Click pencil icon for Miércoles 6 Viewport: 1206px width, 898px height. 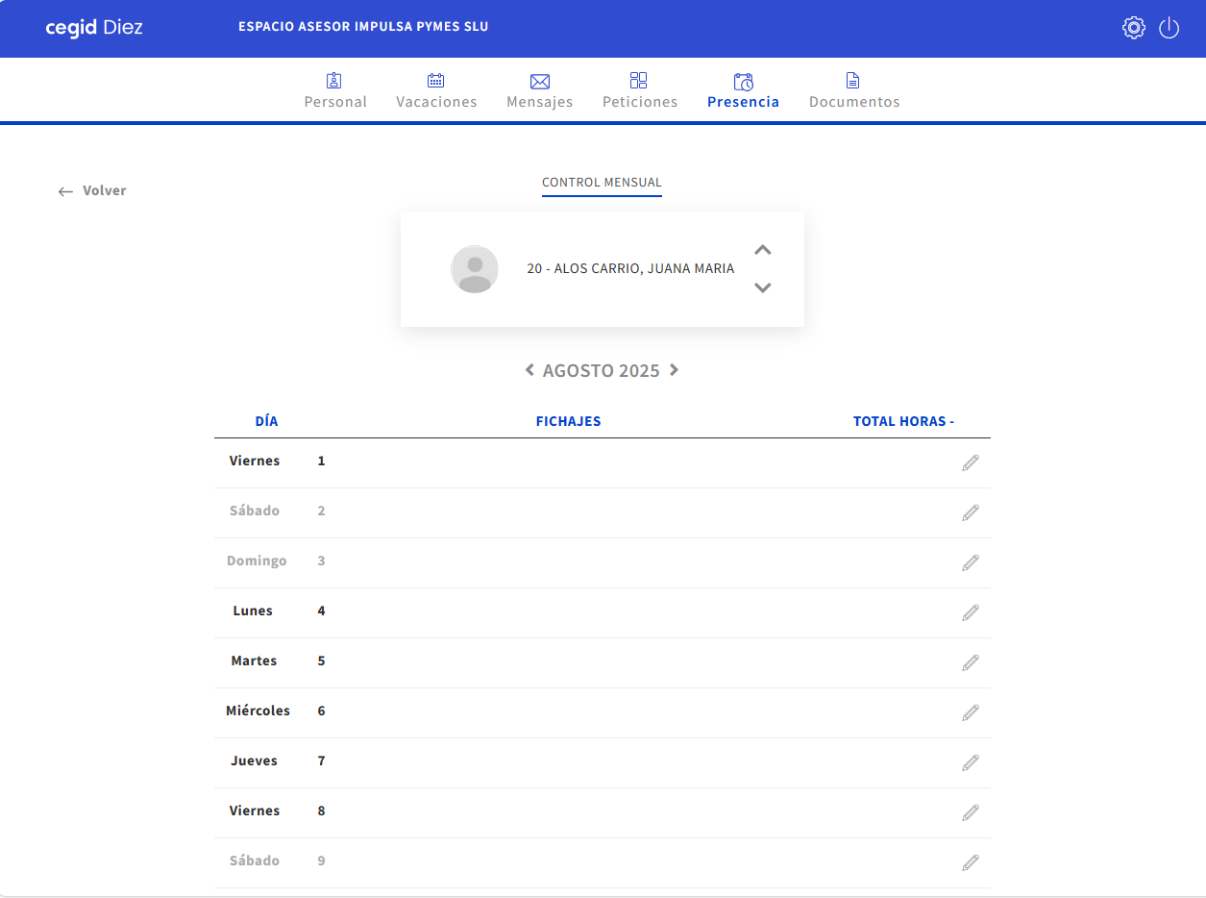click(x=971, y=712)
